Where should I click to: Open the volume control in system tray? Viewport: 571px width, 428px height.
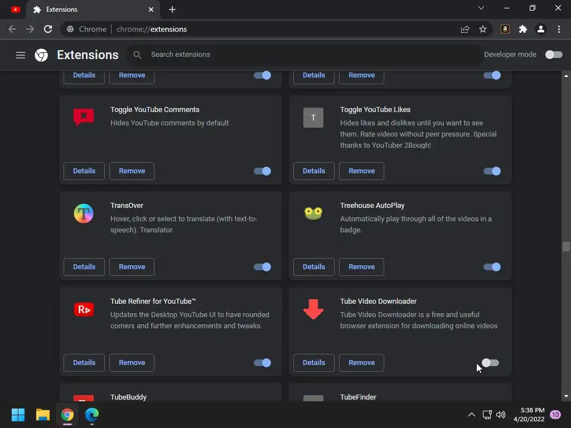[x=501, y=415]
